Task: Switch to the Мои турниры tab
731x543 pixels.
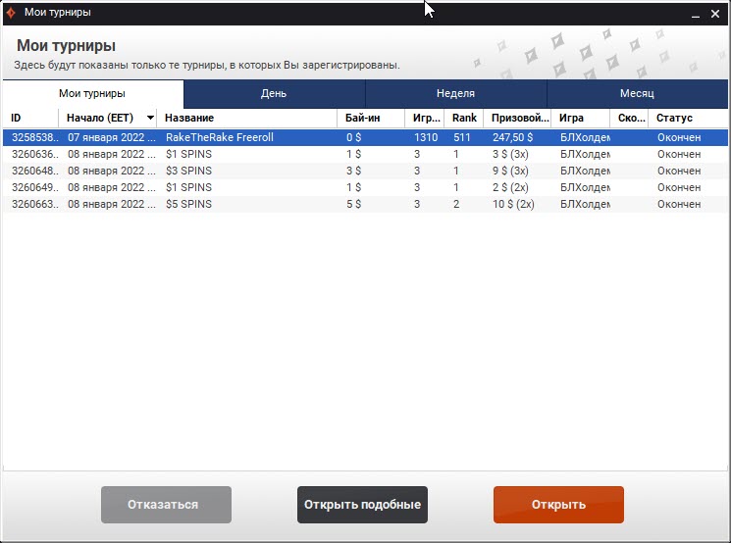Action: pyautogui.click(x=92, y=94)
